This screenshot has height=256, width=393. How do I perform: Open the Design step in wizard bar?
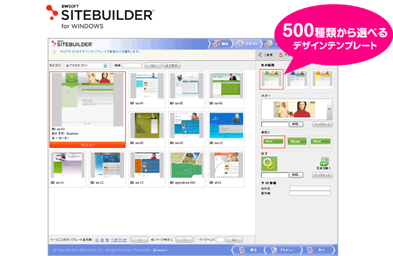247,44
